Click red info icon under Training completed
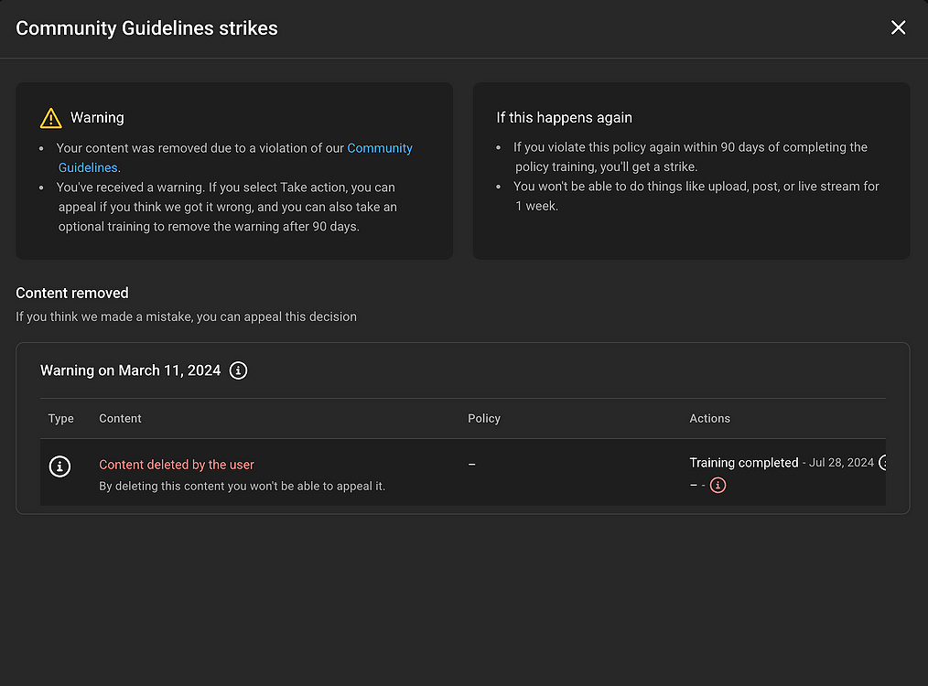 pyautogui.click(x=718, y=486)
